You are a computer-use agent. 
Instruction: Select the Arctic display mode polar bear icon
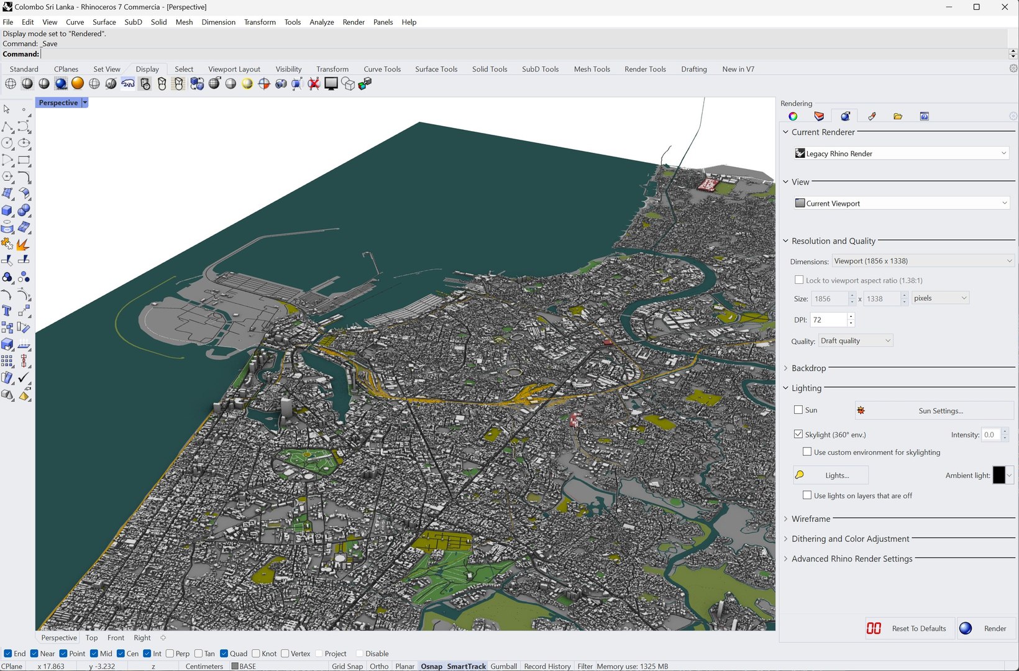pos(128,84)
